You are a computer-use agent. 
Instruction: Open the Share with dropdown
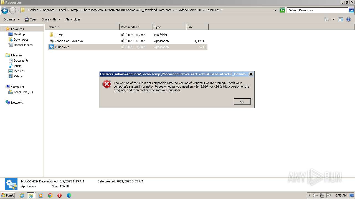(x=51, y=19)
